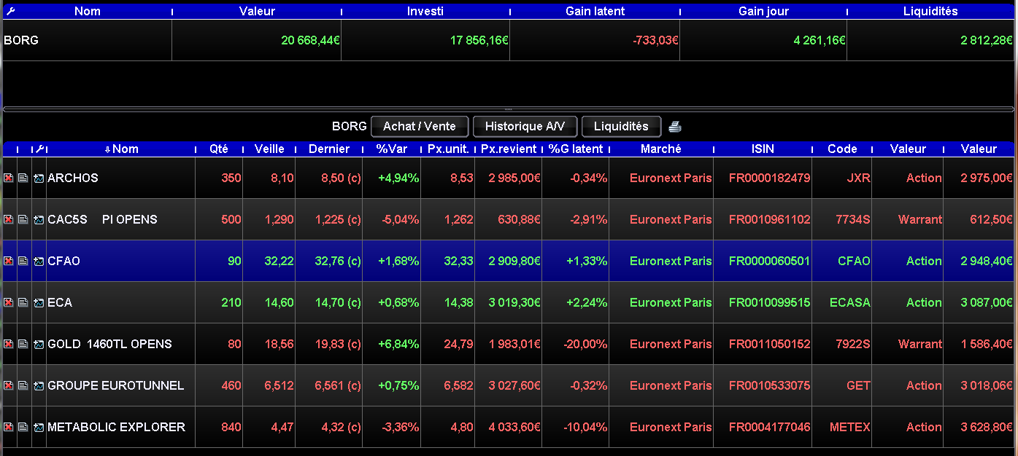Click the red X icon on the CFAO row
Image resolution: width=1018 pixels, height=456 pixels.
point(9,262)
